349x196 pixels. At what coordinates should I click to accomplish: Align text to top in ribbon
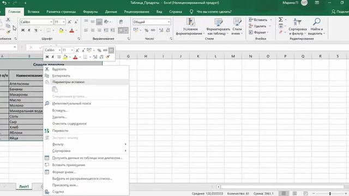click(86, 22)
